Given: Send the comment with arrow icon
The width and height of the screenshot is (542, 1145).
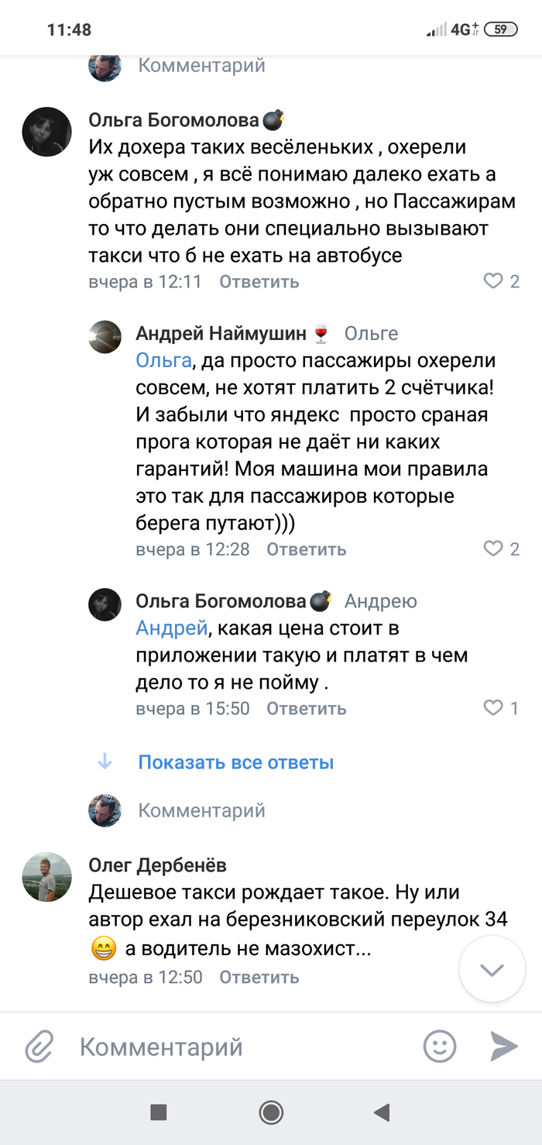Looking at the screenshot, I should click(x=504, y=1047).
